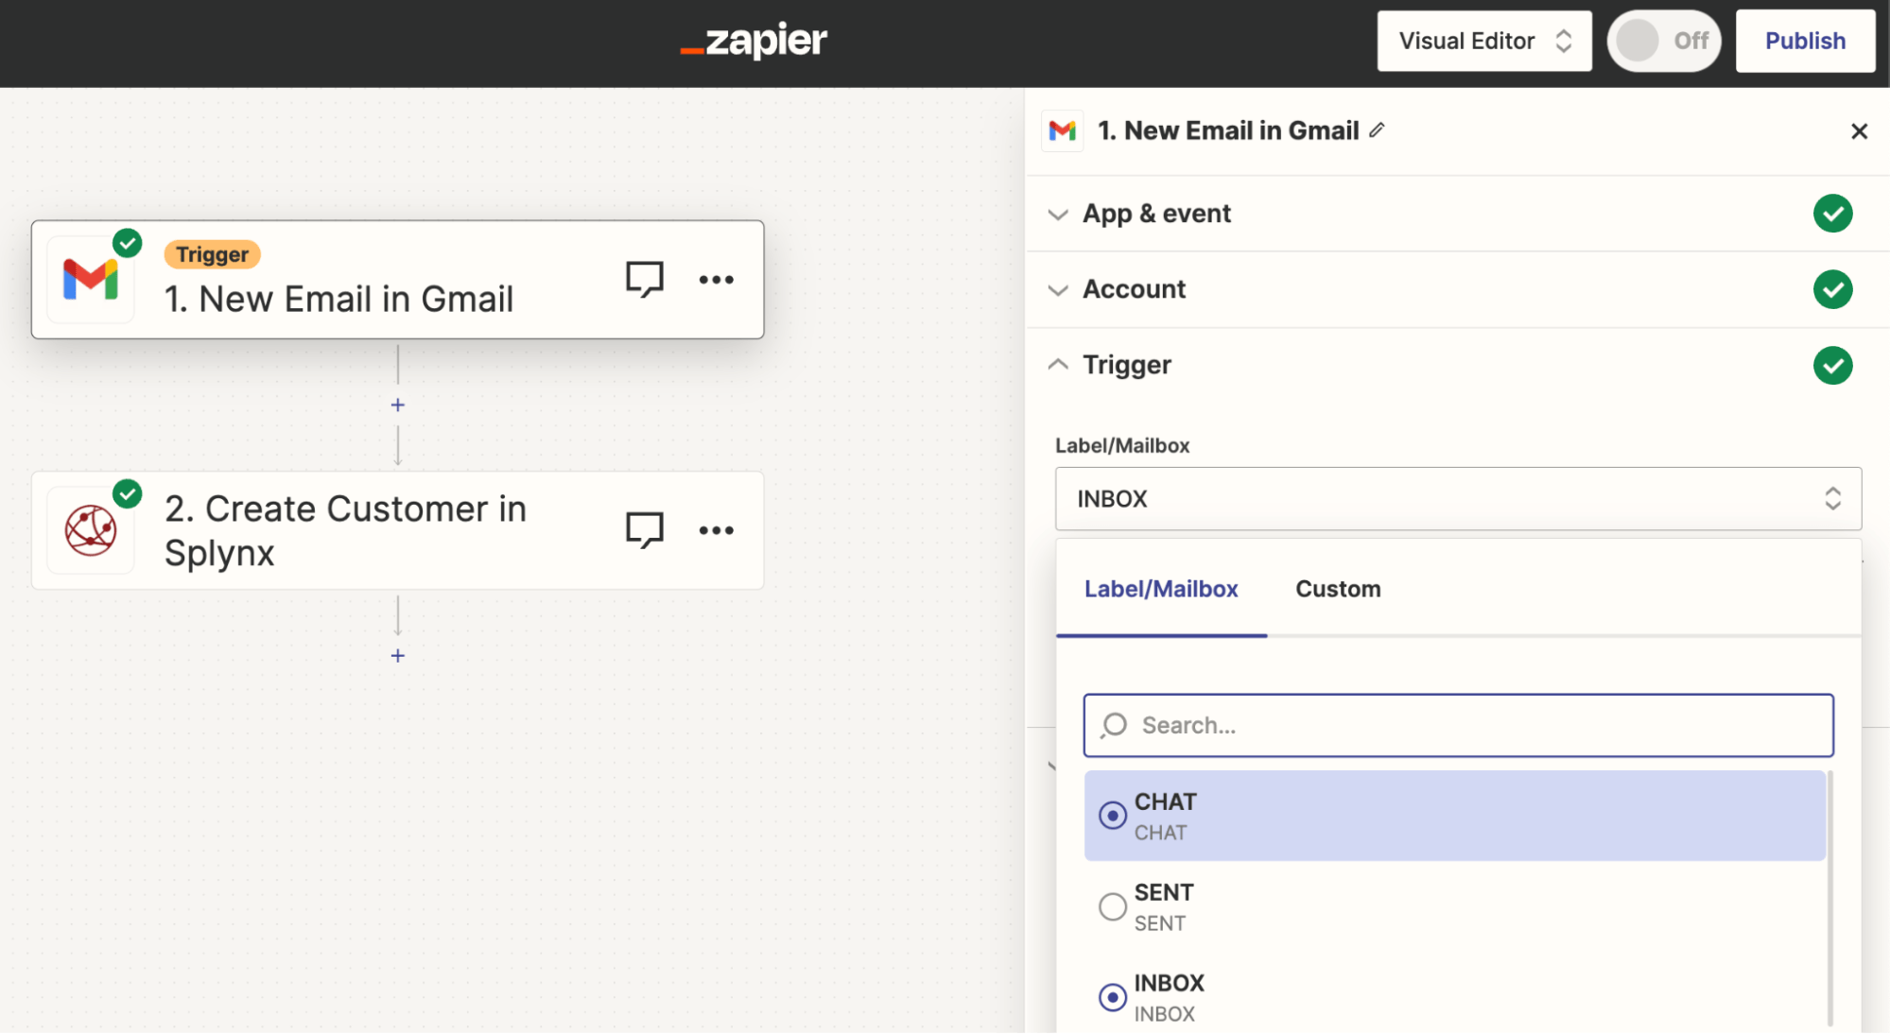Click the comment bubble icon on Splynx step
The image size is (1890, 1034).
click(643, 529)
